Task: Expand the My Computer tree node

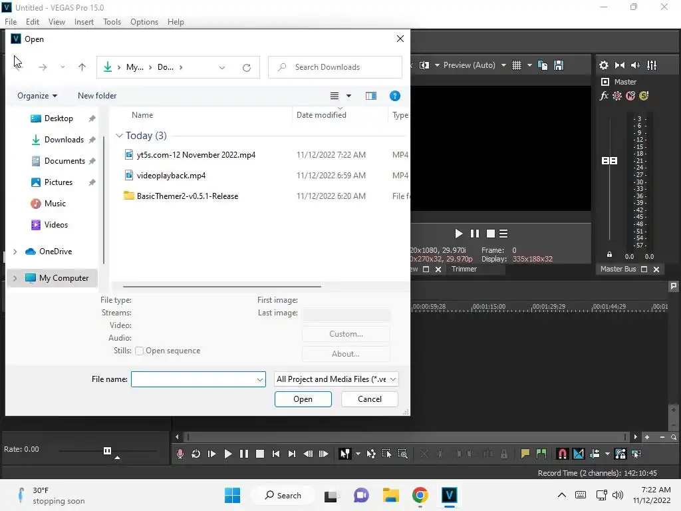Action: pyautogui.click(x=15, y=278)
